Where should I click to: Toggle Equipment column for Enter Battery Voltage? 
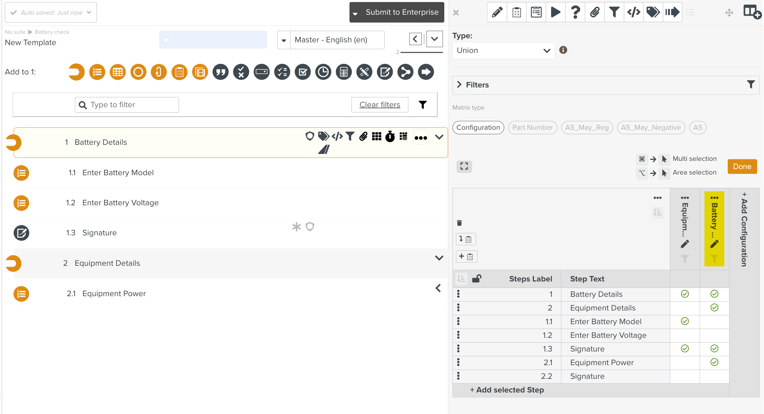[685, 335]
